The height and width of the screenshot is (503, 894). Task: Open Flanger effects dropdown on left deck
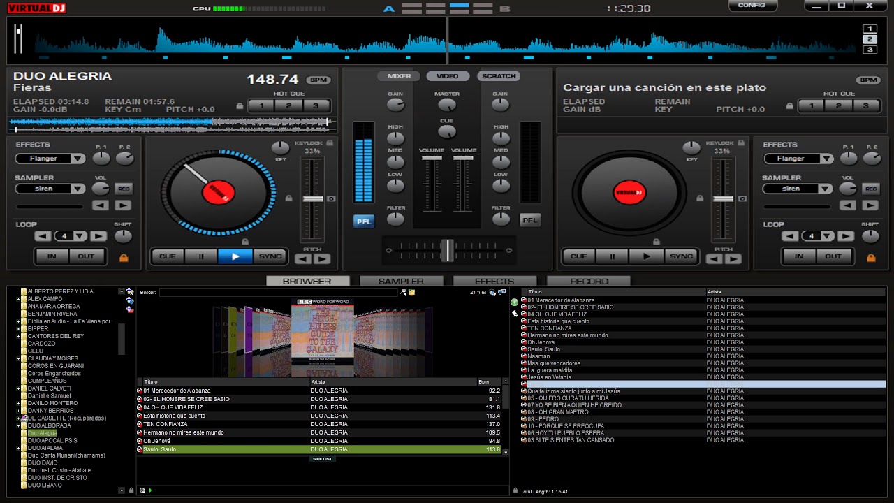click(78, 159)
